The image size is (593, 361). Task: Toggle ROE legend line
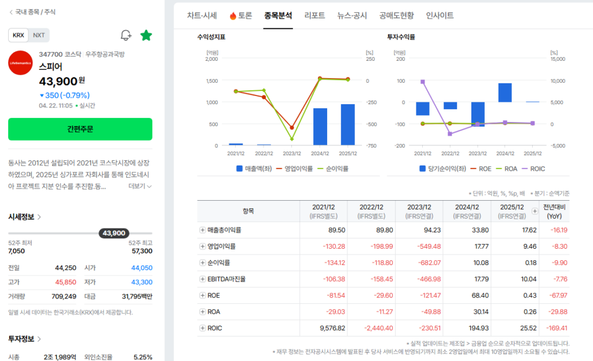point(474,169)
